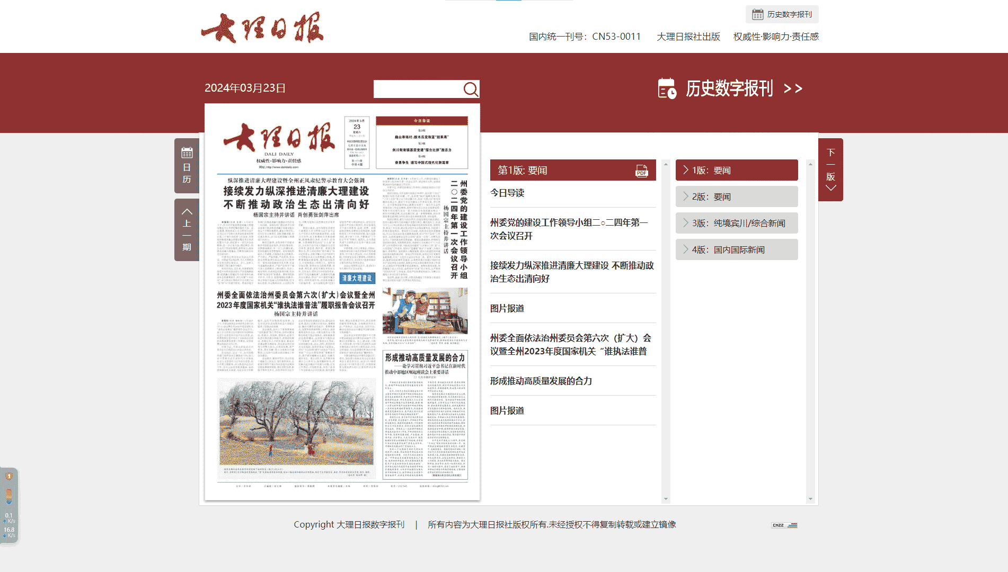The width and height of the screenshot is (1008, 572).
Task: Click the text 大理日报社出版
Action: click(x=688, y=37)
